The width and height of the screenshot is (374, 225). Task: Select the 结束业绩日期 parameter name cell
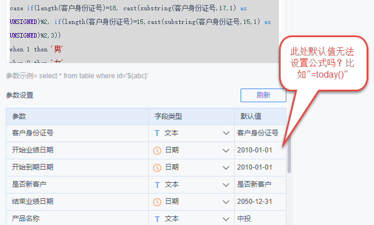[x=77, y=202]
